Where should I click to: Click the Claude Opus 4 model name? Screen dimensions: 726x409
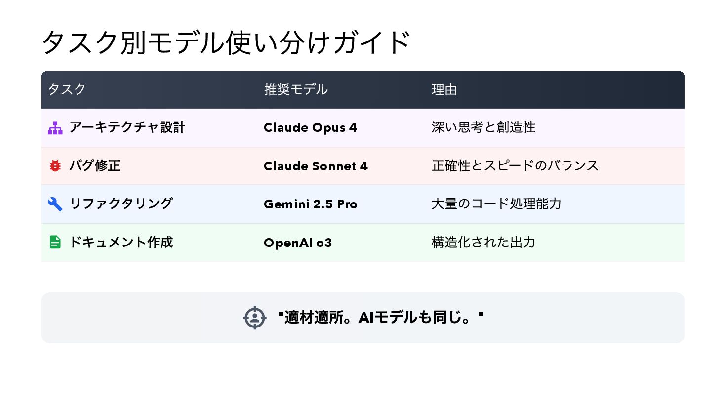[x=310, y=127]
